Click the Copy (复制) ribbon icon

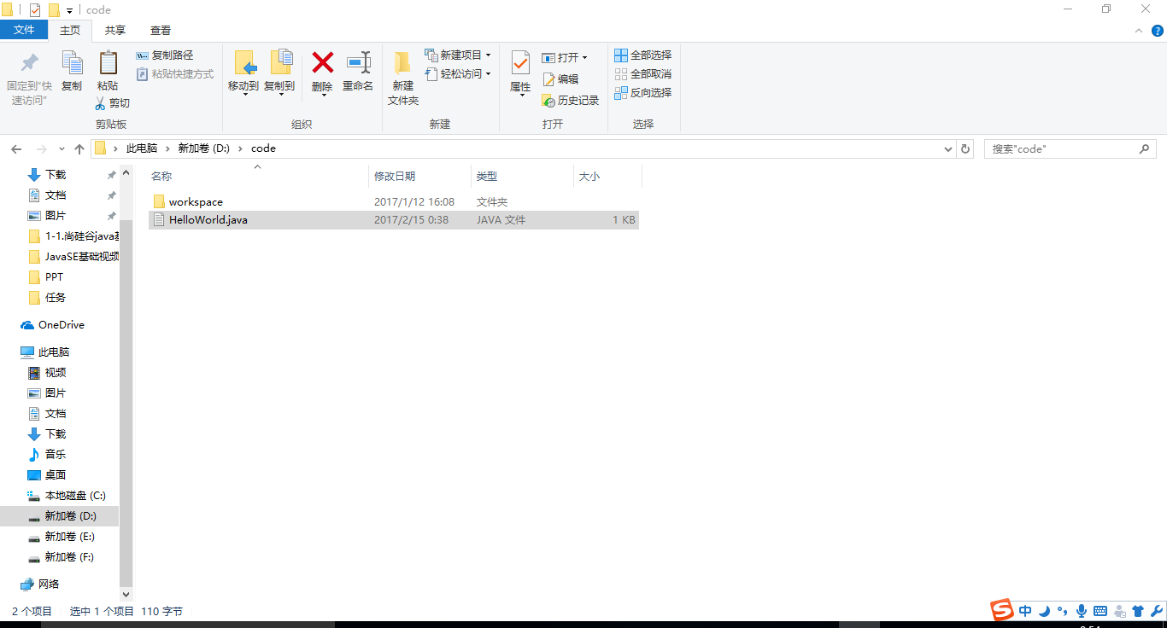[72, 62]
